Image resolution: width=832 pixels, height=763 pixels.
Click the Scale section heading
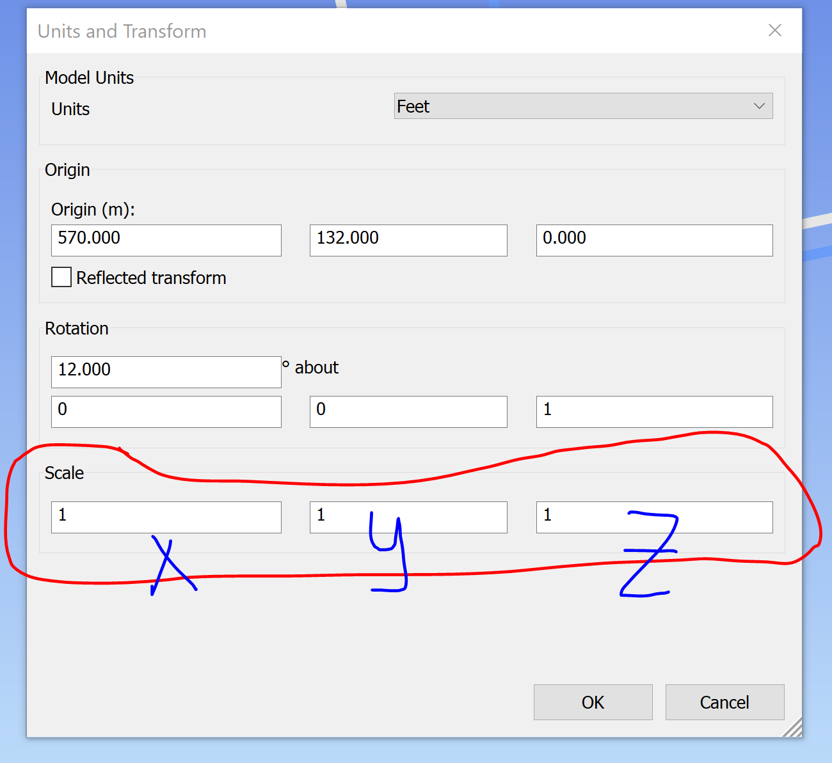point(64,473)
